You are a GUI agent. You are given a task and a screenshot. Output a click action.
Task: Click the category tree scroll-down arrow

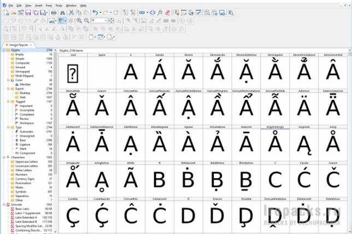click(x=55, y=232)
